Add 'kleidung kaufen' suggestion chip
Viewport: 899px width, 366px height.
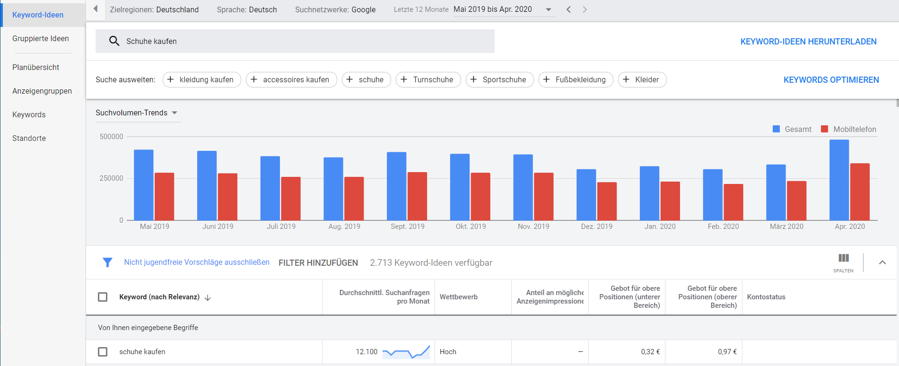pos(201,79)
